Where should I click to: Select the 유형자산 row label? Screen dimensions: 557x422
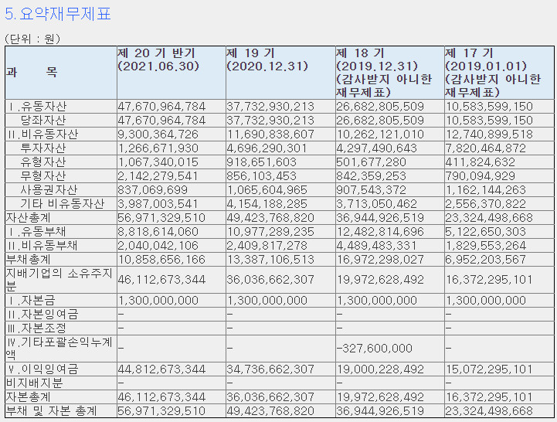coord(43,162)
